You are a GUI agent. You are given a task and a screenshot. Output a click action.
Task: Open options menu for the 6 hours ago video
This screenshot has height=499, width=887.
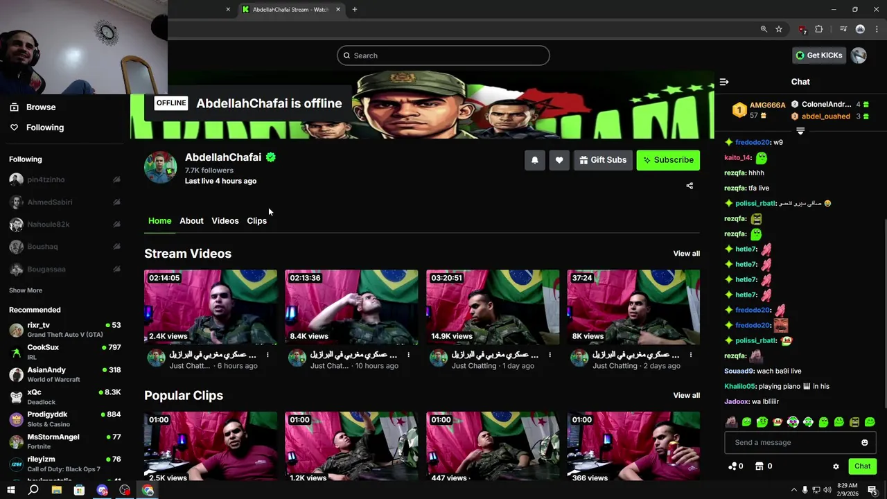[267, 355]
